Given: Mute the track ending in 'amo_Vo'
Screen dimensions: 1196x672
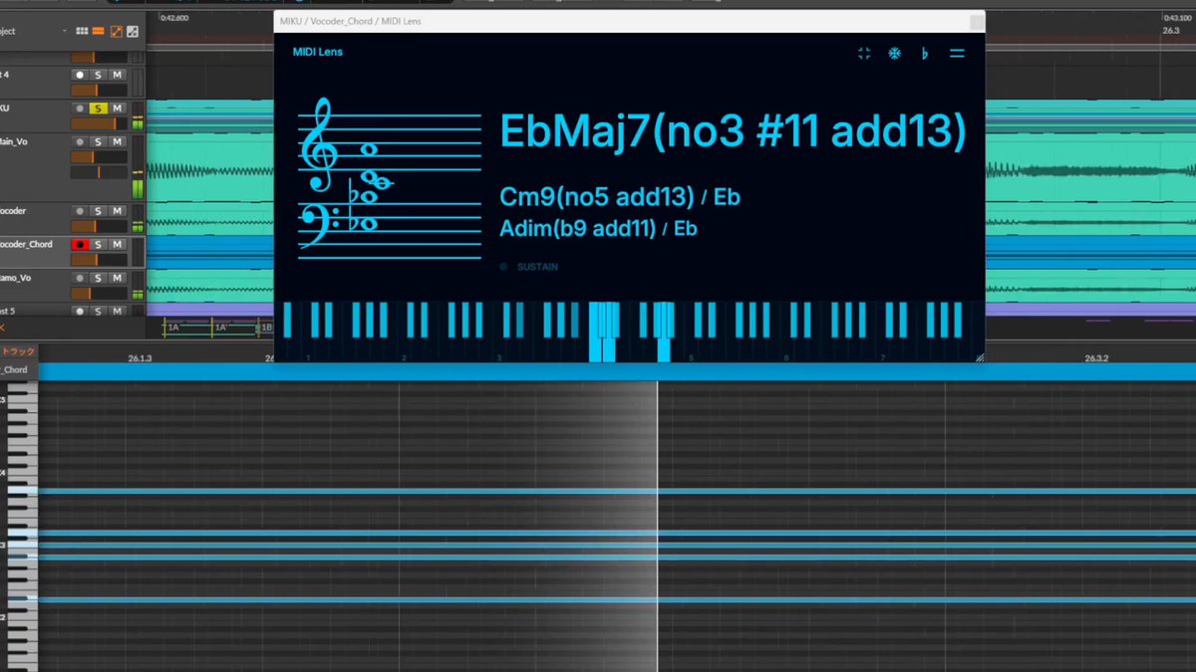Looking at the screenshot, I should point(117,278).
